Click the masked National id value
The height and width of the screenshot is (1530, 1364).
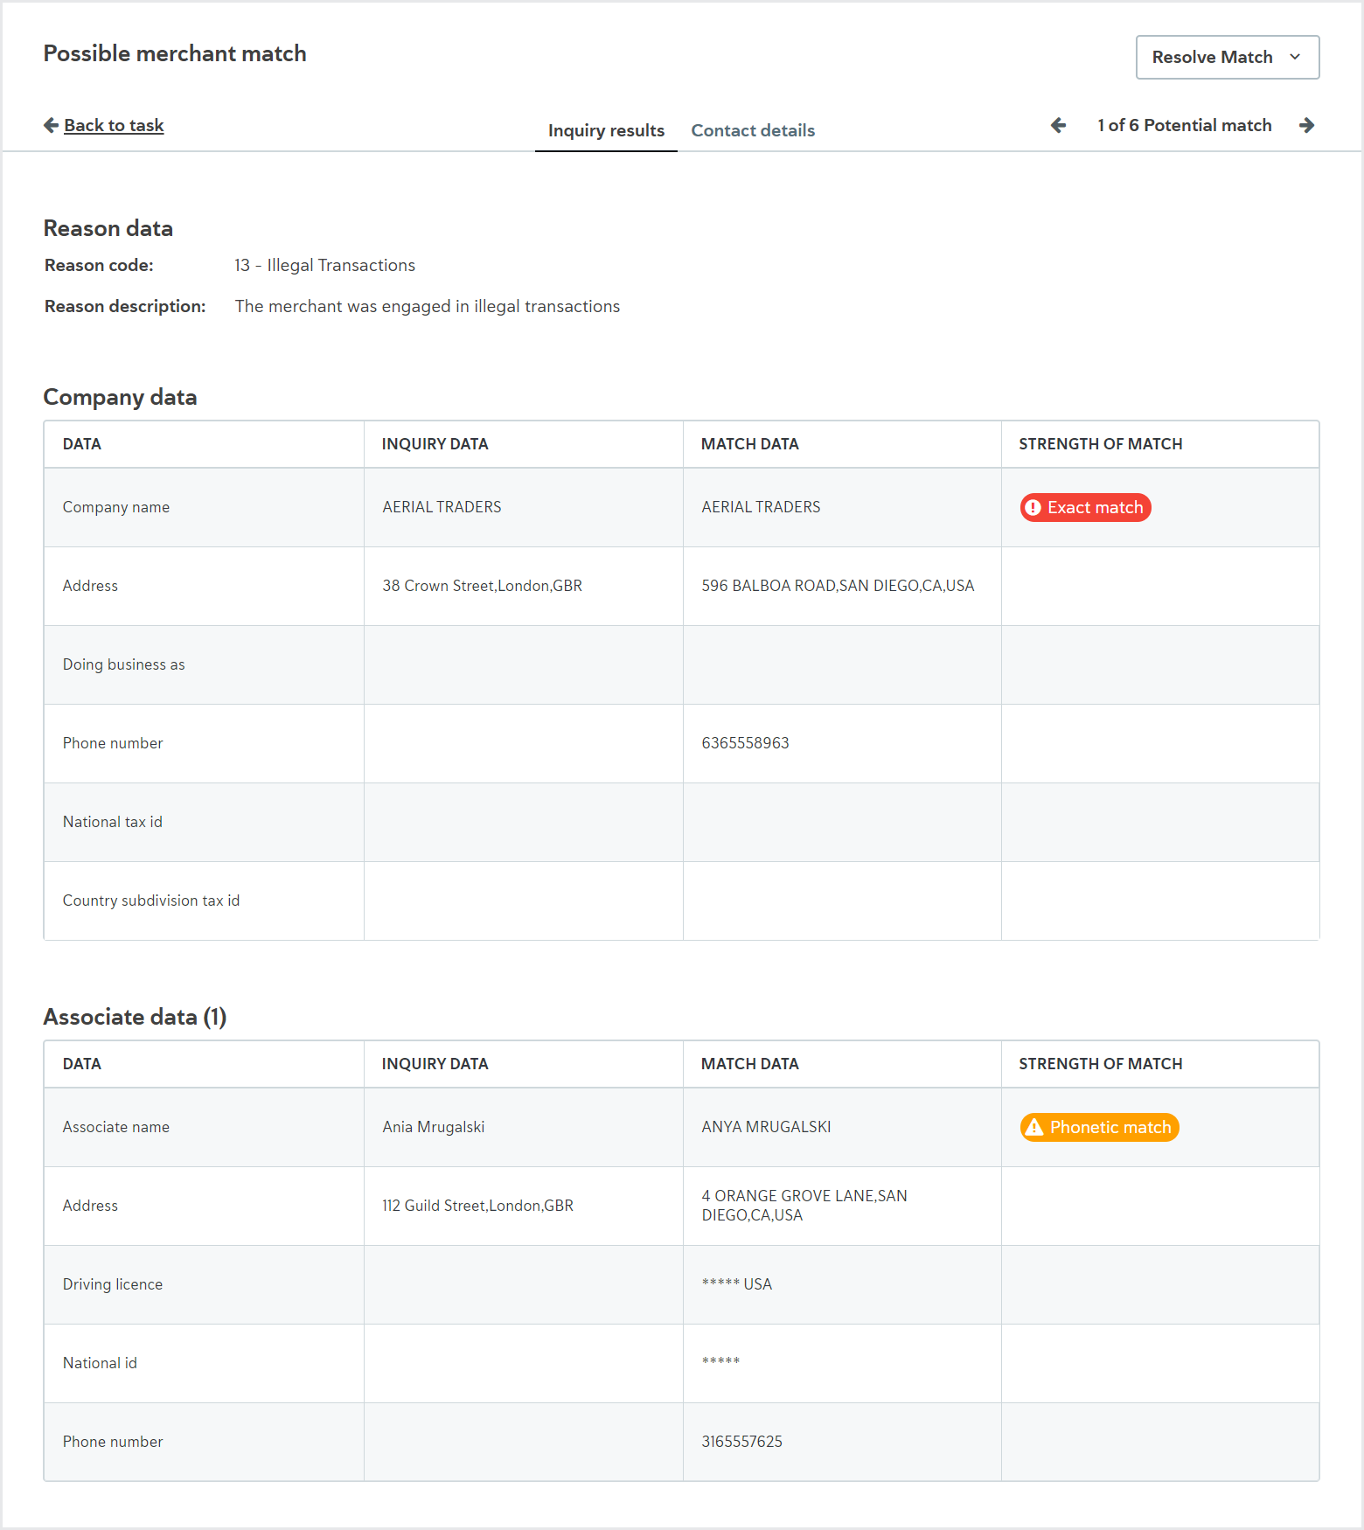(720, 1361)
